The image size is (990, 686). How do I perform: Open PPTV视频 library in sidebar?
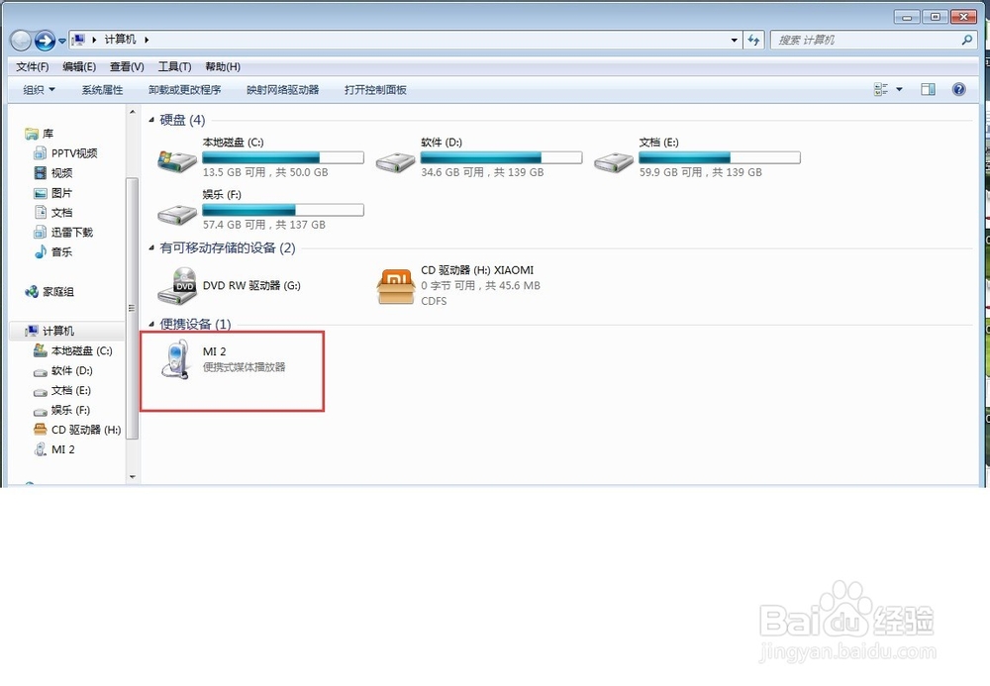(74, 153)
